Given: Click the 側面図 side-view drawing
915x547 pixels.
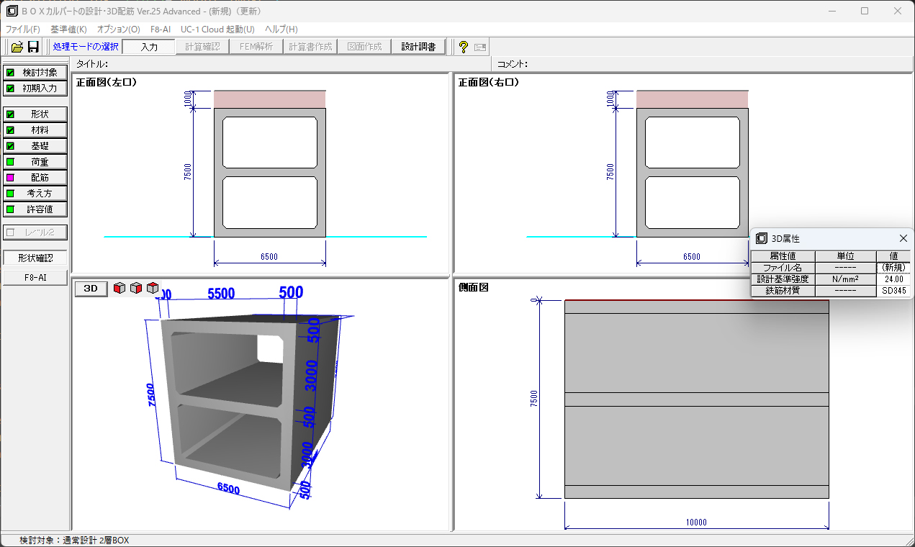Looking at the screenshot, I should (x=696, y=399).
